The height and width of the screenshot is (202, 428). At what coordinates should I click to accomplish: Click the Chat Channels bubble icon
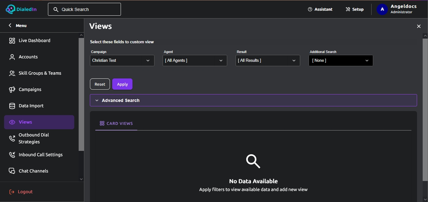point(12,171)
